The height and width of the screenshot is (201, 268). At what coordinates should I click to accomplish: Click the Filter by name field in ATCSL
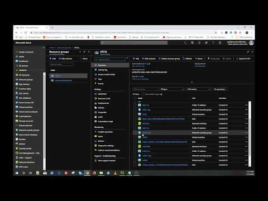145,89
